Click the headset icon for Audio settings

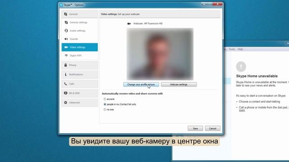click(x=66, y=31)
